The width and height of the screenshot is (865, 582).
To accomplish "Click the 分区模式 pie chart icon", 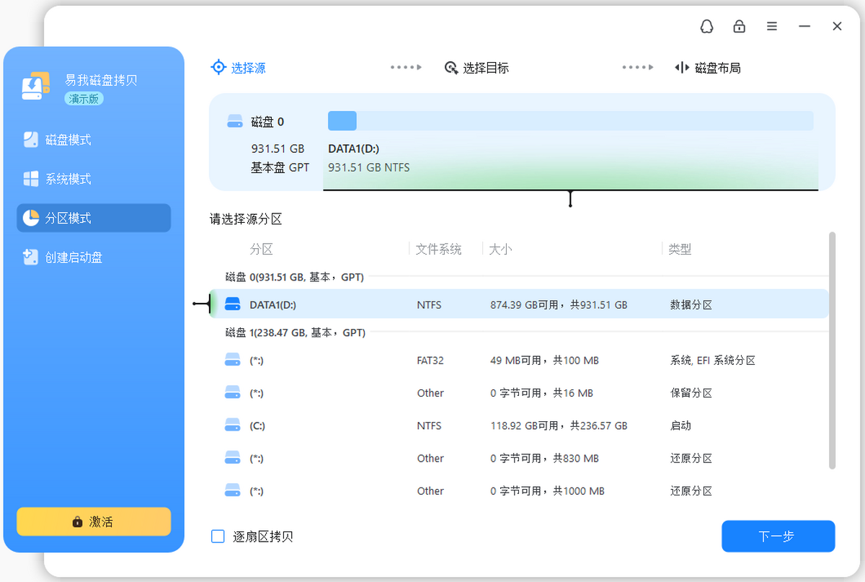I will tap(30, 218).
